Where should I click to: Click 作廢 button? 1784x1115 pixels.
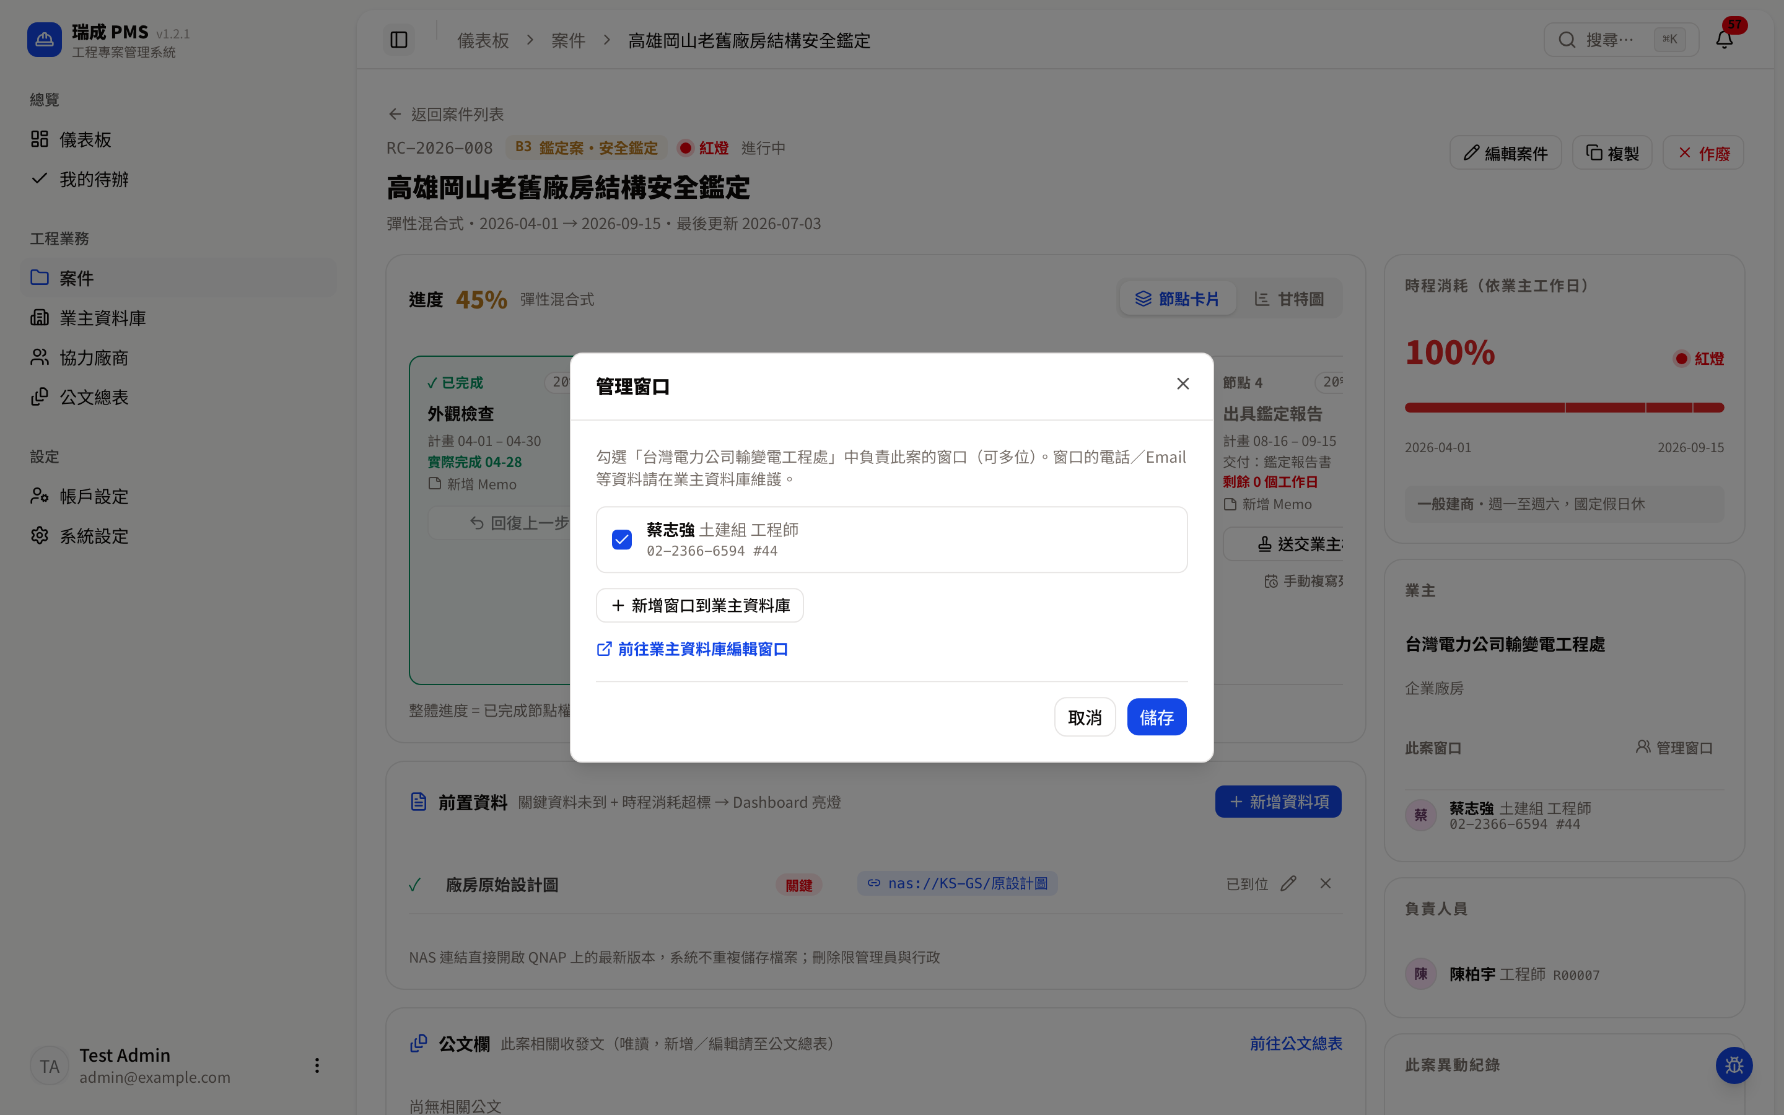click(1703, 152)
